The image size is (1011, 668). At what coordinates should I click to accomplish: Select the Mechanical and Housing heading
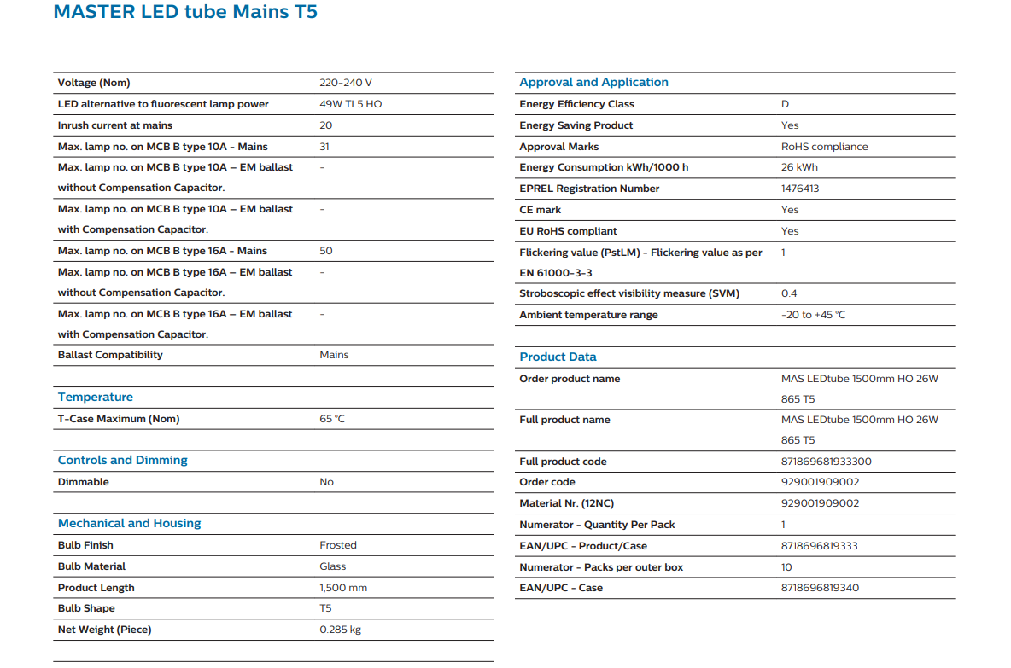point(129,524)
